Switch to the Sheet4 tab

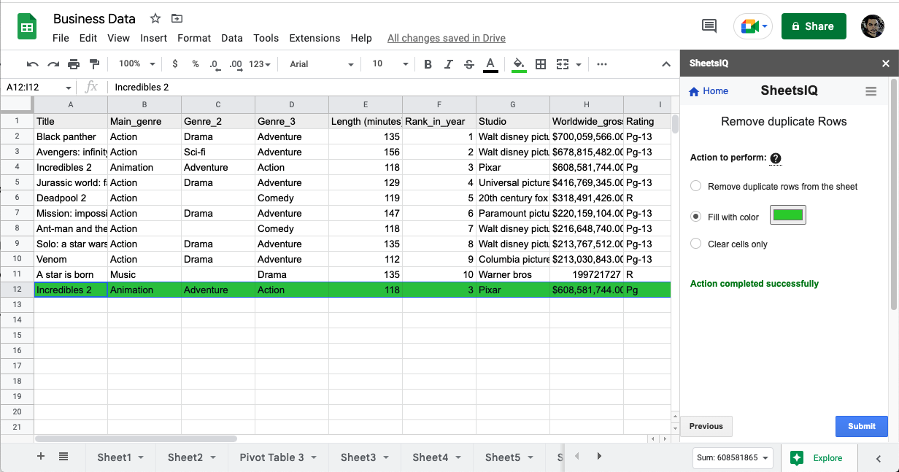(x=431, y=457)
